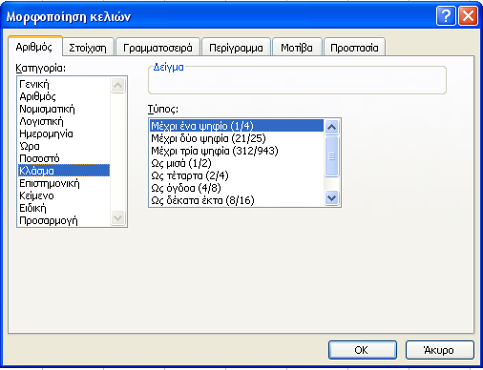This screenshot has width=483, height=370.
Task: Select Μέχρι ένα ψηφίο (1/4) type
Action: click(x=237, y=126)
